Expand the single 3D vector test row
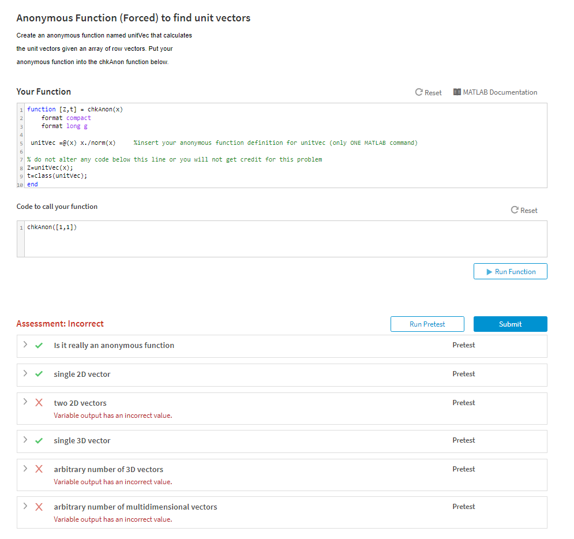The height and width of the screenshot is (539, 574). (x=25, y=440)
